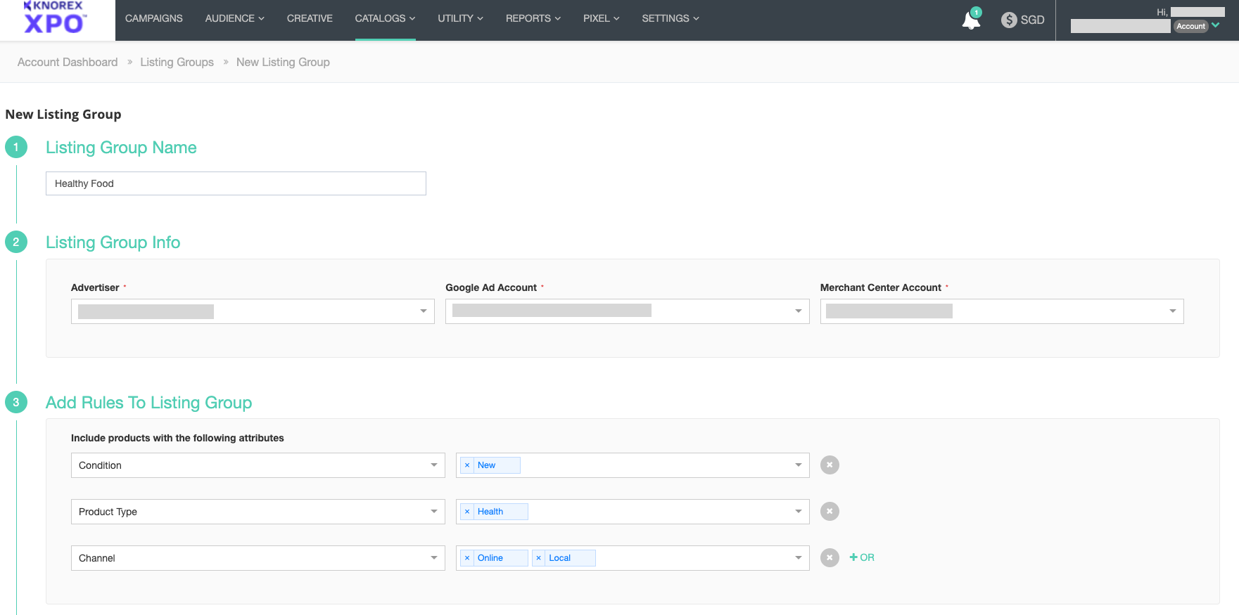Open the Google Ad Account dropdown

pyautogui.click(x=798, y=311)
